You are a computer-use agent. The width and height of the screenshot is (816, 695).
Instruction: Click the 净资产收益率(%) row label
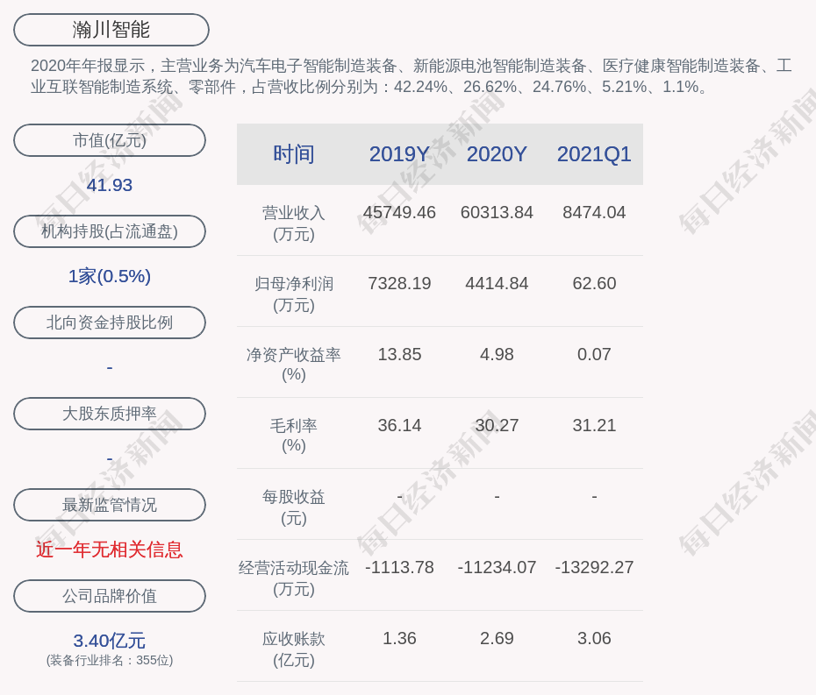coord(294,365)
